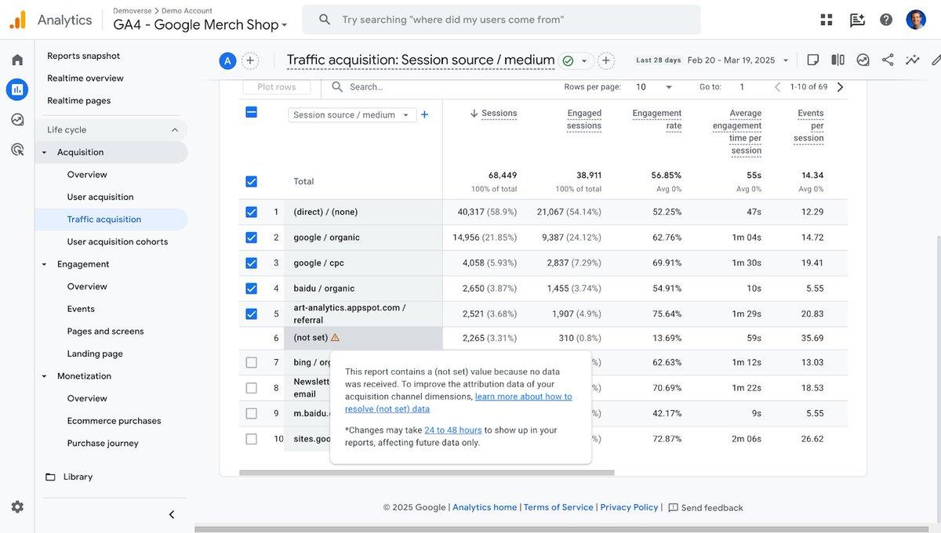
Task: Open Analytics home footer link
Action: coord(485,507)
